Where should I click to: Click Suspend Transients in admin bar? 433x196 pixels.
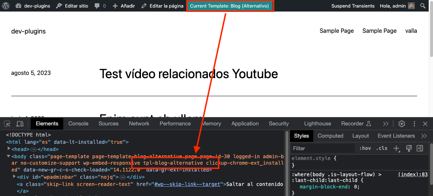pyautogui.click(x=353, y=6)
